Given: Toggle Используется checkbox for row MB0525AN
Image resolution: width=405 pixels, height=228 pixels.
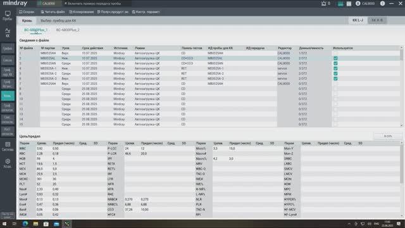Looking at the screenshot, I should 335,63.
